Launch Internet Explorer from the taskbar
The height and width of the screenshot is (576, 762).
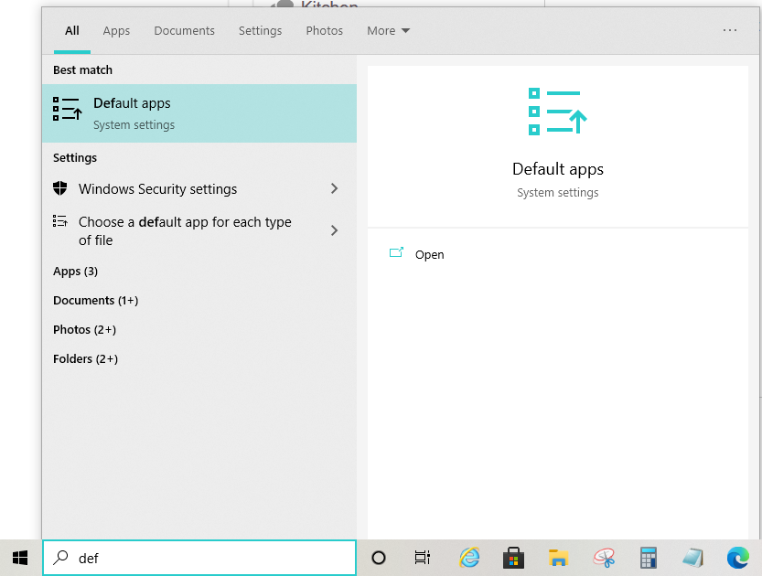pyautogui.click(x=469, y=558)
